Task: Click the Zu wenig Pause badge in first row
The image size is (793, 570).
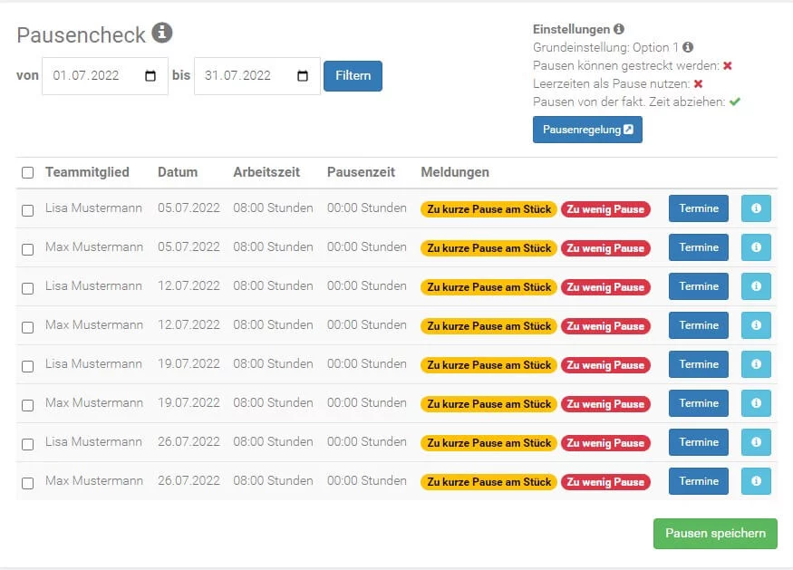Action: 605,209
